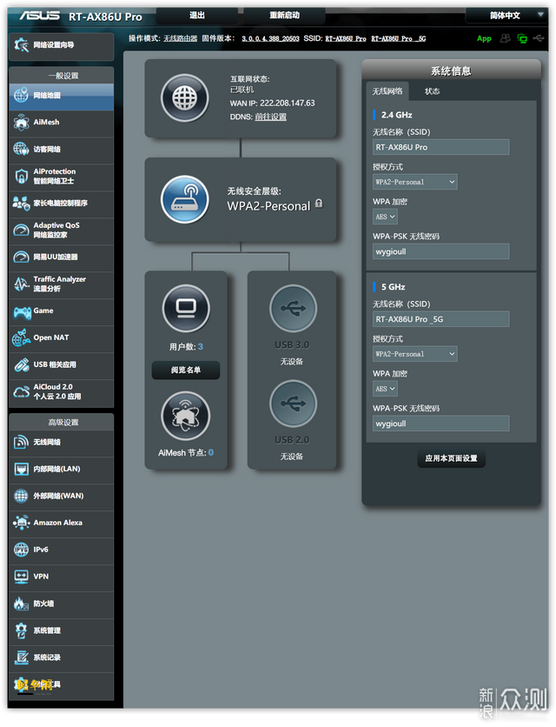
Task: Click the USB status header icon
Action: (539, 38)
